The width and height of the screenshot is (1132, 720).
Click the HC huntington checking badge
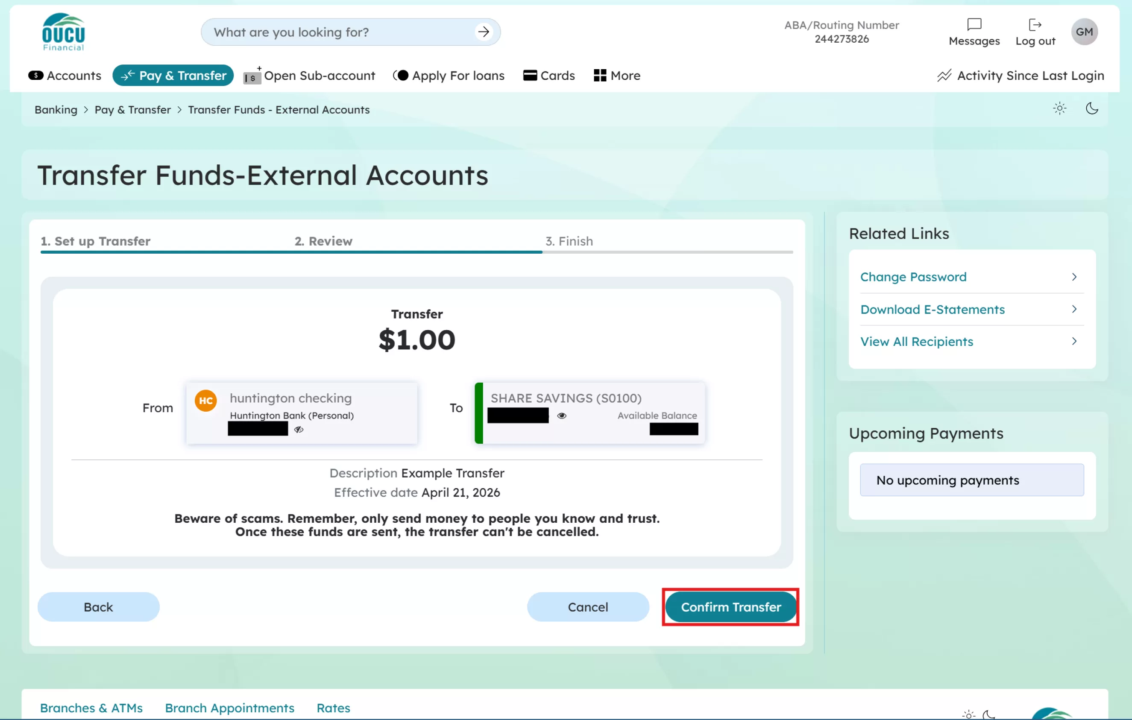pyautogui.click(x=206, y=401)
